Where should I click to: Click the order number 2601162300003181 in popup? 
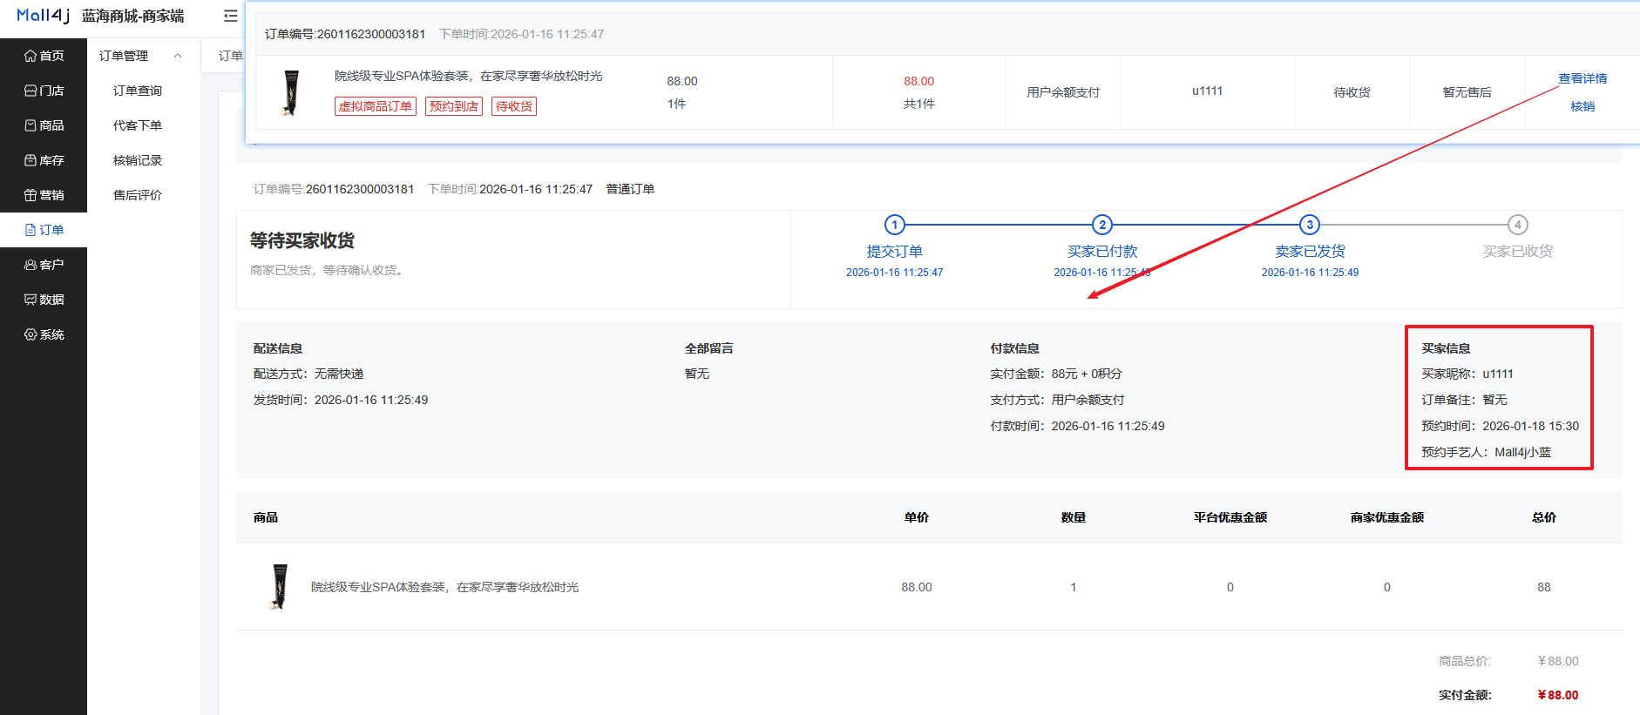[371, 34]
